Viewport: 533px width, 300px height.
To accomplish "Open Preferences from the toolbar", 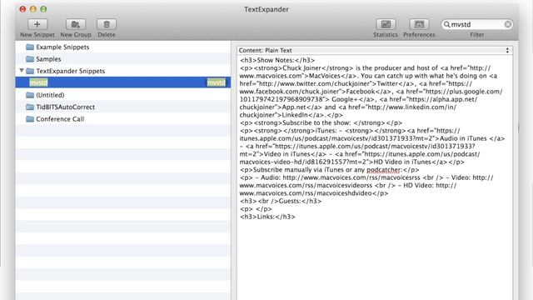I will pyautogui.click(x=419, y=24).
